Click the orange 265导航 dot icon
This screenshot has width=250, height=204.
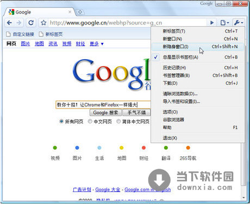(188, 148)
